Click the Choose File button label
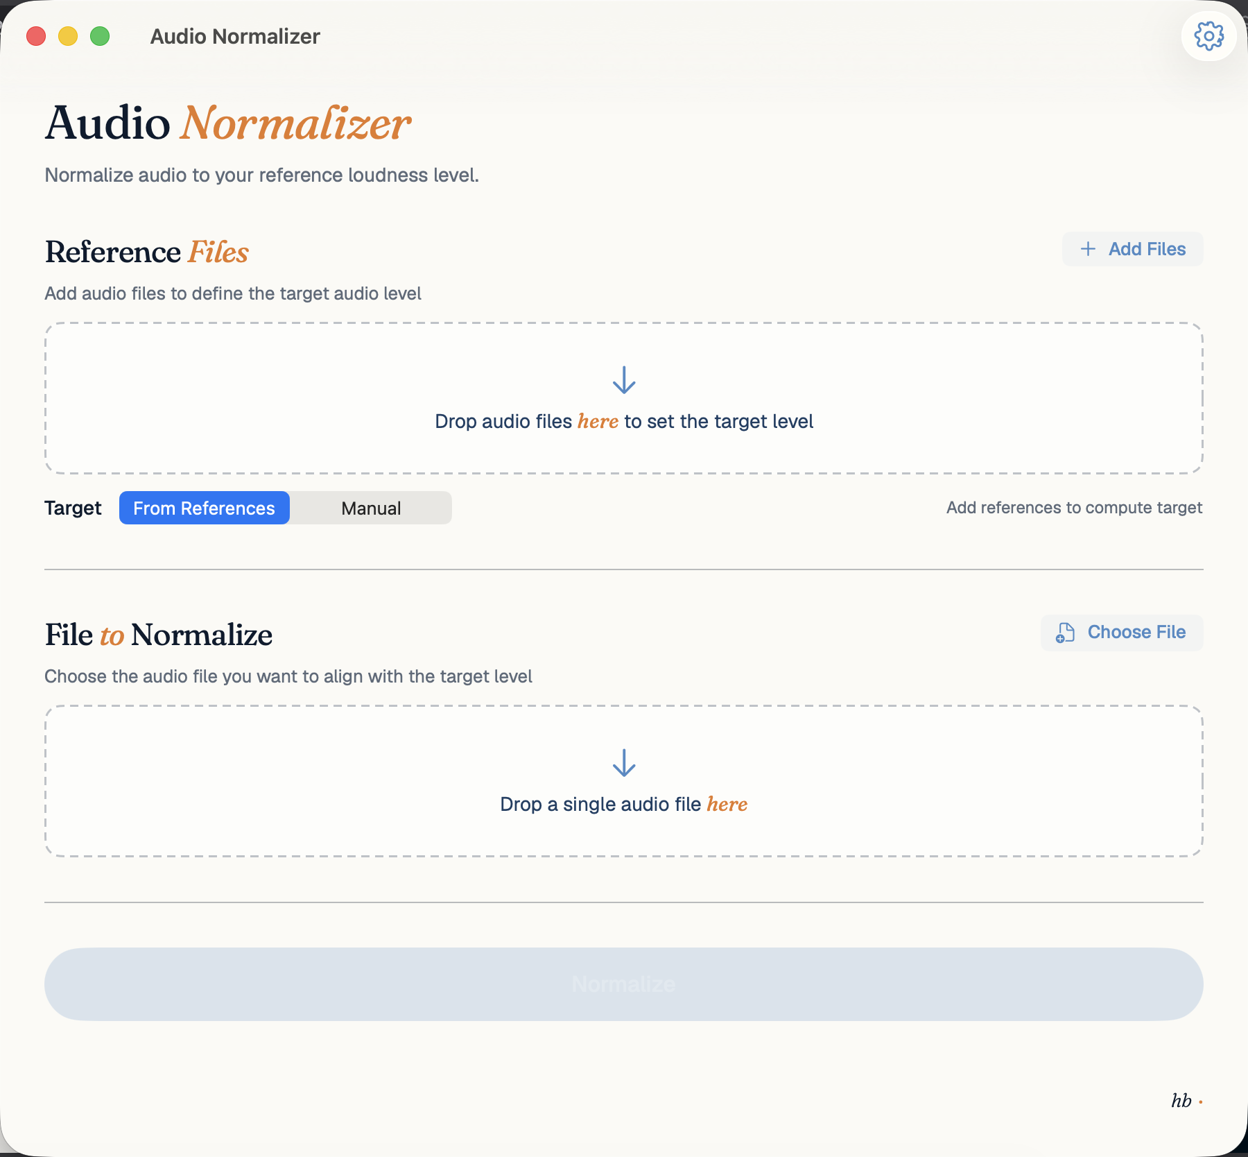The height and width of the screenshot is (1157, 1248). 1136,632
